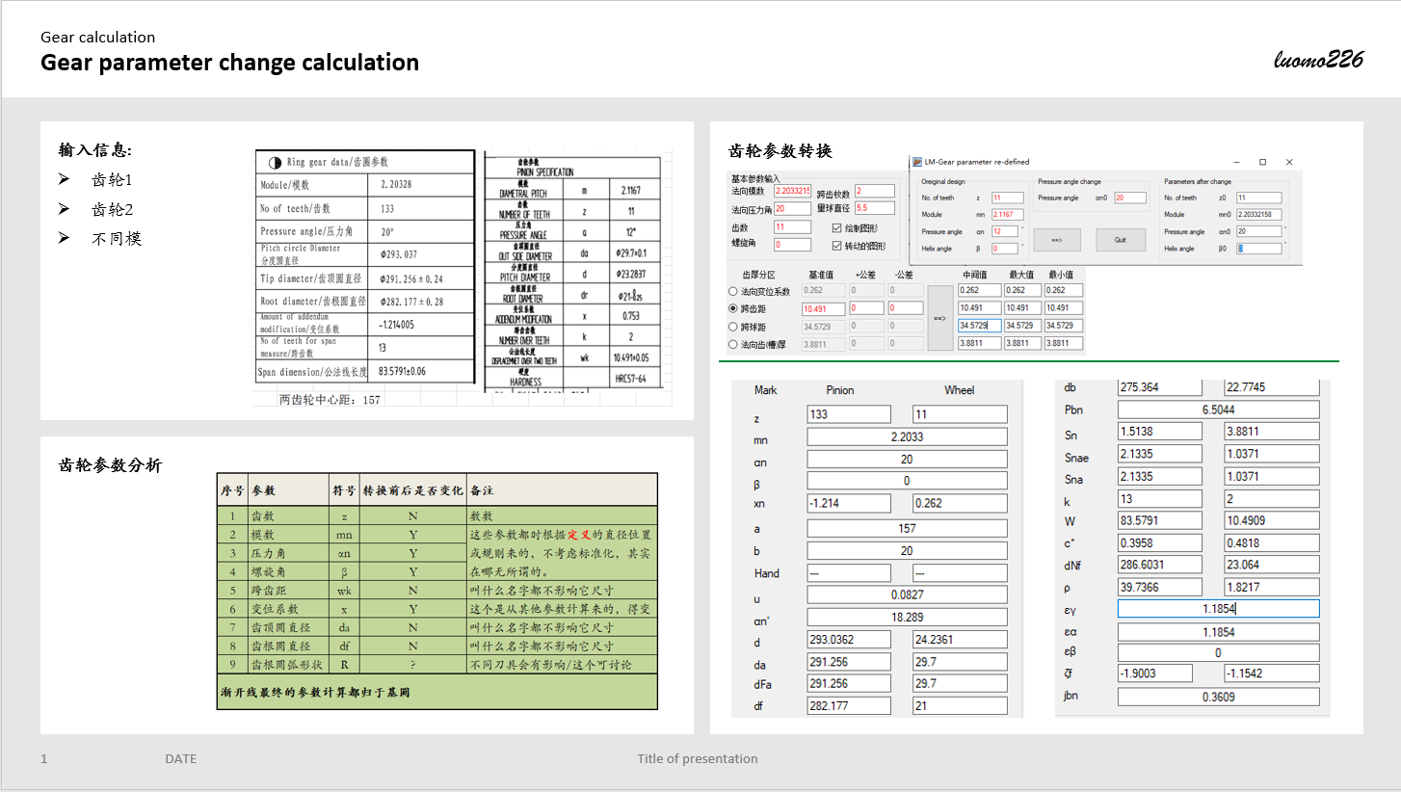Click the εγ field showing 1.1854
The image size is (1401, 792).
point(1218,609)
